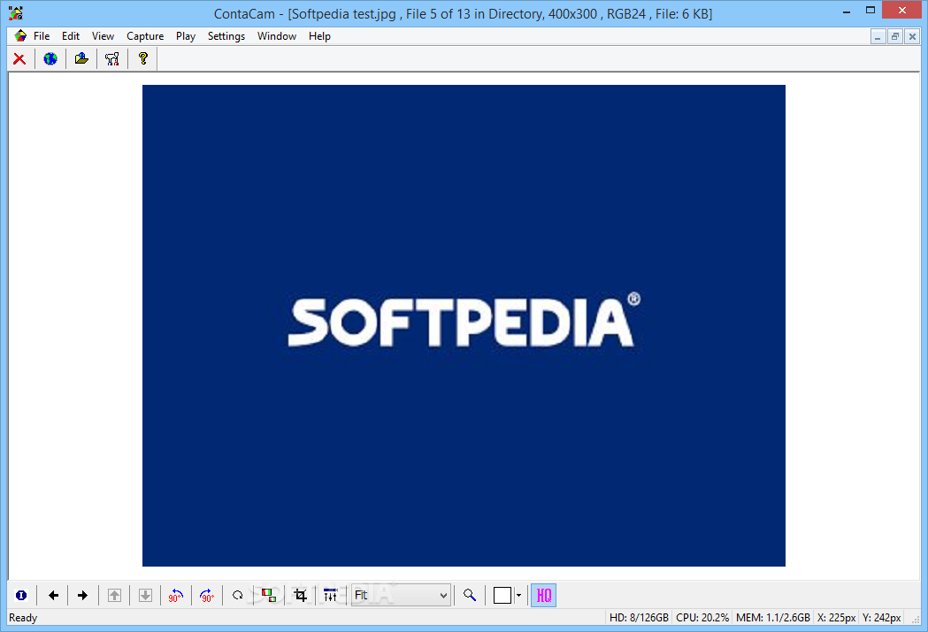The image size is (928, 632).
Task: Open the Settings menu
Action: [x=226, y=36]
